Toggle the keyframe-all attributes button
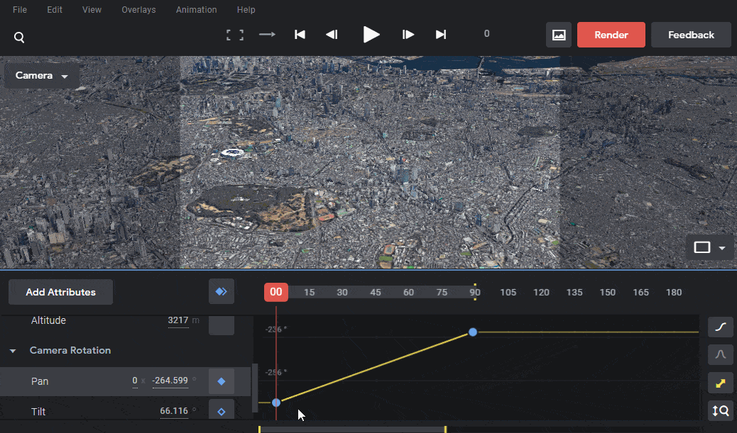The height and width of the screenshot is (433, 737). click(x=222, y=292)
